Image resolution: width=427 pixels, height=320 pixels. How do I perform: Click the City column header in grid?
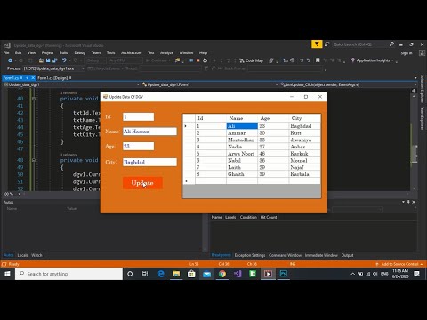(304, 118)
